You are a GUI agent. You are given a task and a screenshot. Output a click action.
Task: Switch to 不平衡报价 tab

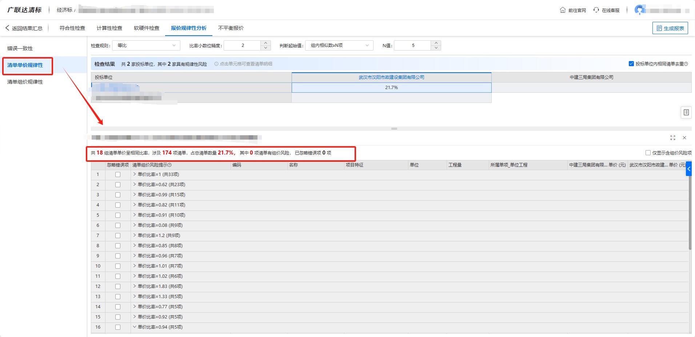coord(231,28)
